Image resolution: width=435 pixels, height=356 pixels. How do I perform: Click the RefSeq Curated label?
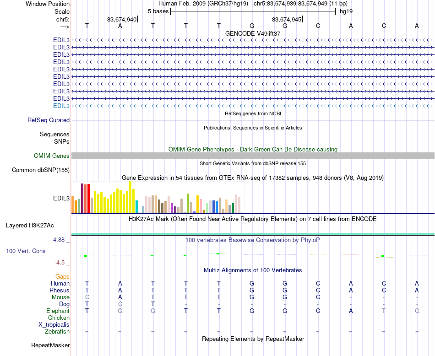coord(49,120)
